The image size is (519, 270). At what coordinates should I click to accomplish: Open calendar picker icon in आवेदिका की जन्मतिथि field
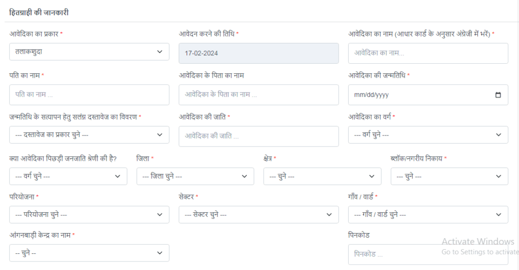click(x=498, y=95)
